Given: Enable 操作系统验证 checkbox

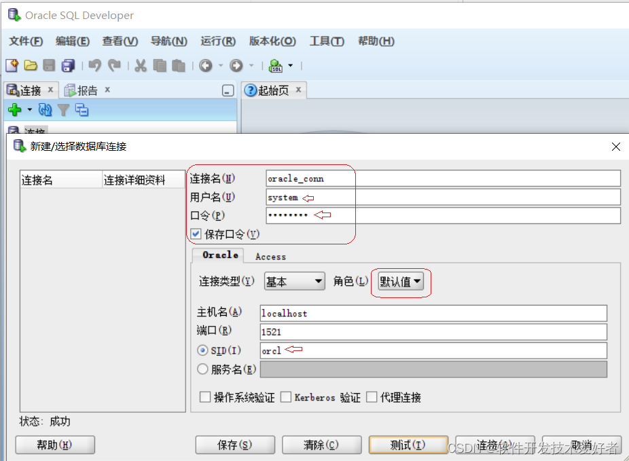Looking at the screenshot, I should (205, 397).
